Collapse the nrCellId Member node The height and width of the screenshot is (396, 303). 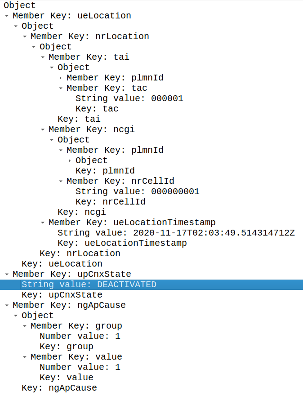click(x=61, y=181)
